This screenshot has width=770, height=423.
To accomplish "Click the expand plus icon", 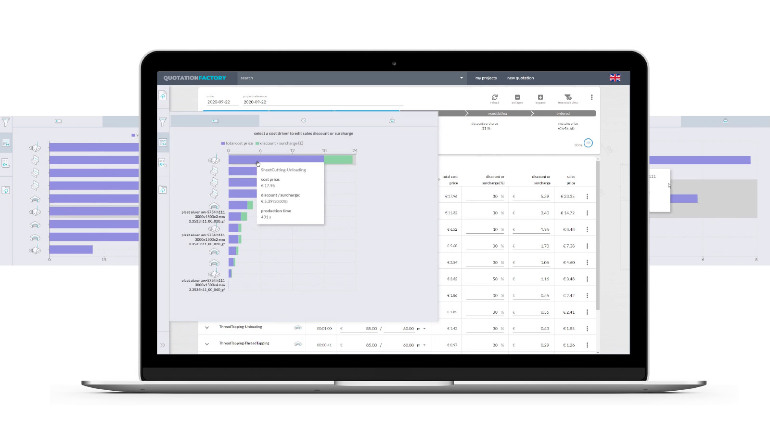I will tap(540, 97).
